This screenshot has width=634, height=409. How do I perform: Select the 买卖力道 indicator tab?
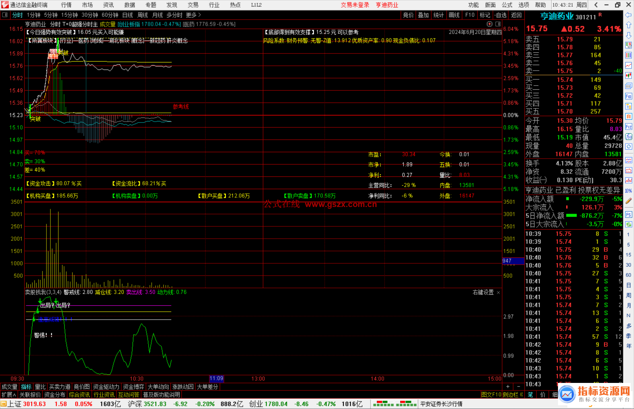[60, 387]
